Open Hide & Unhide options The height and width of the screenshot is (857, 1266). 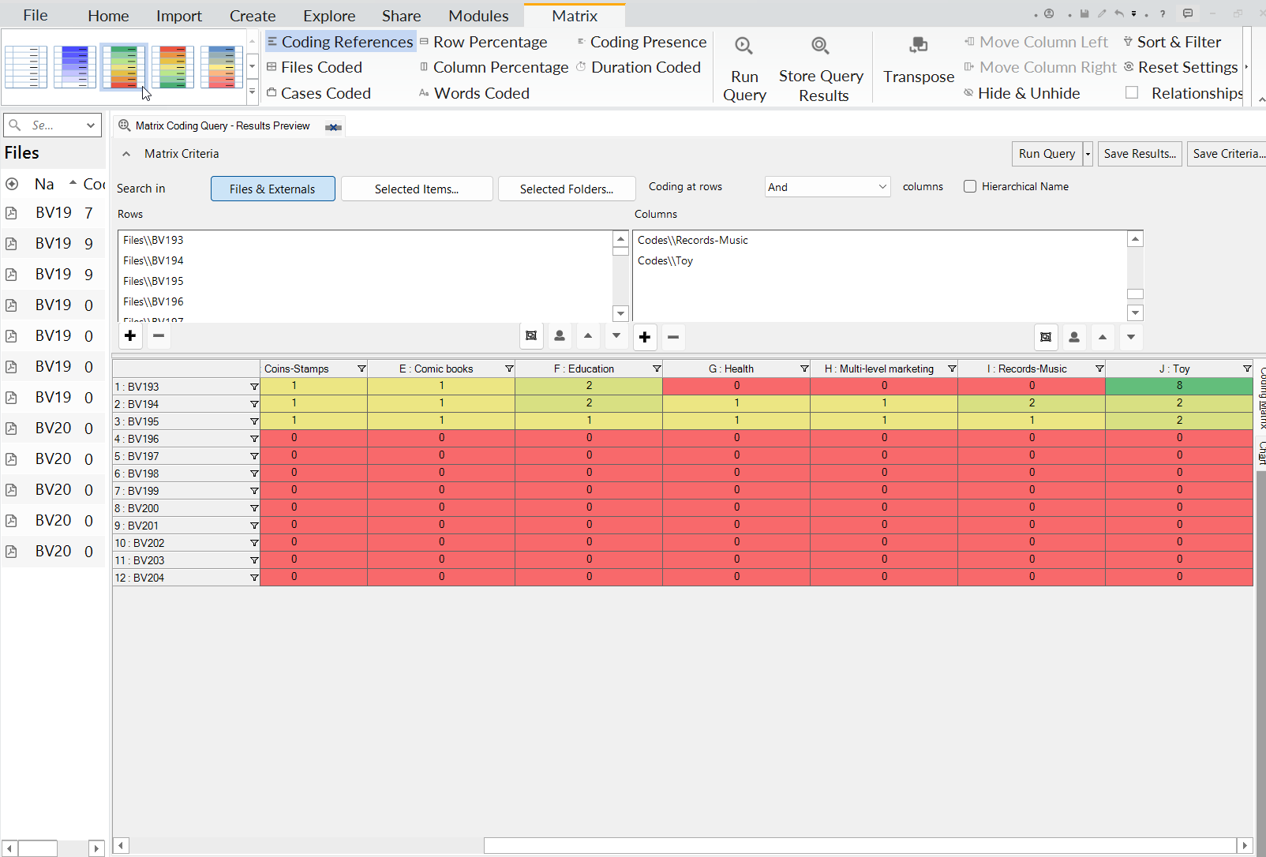click(x=1021, y=93)
